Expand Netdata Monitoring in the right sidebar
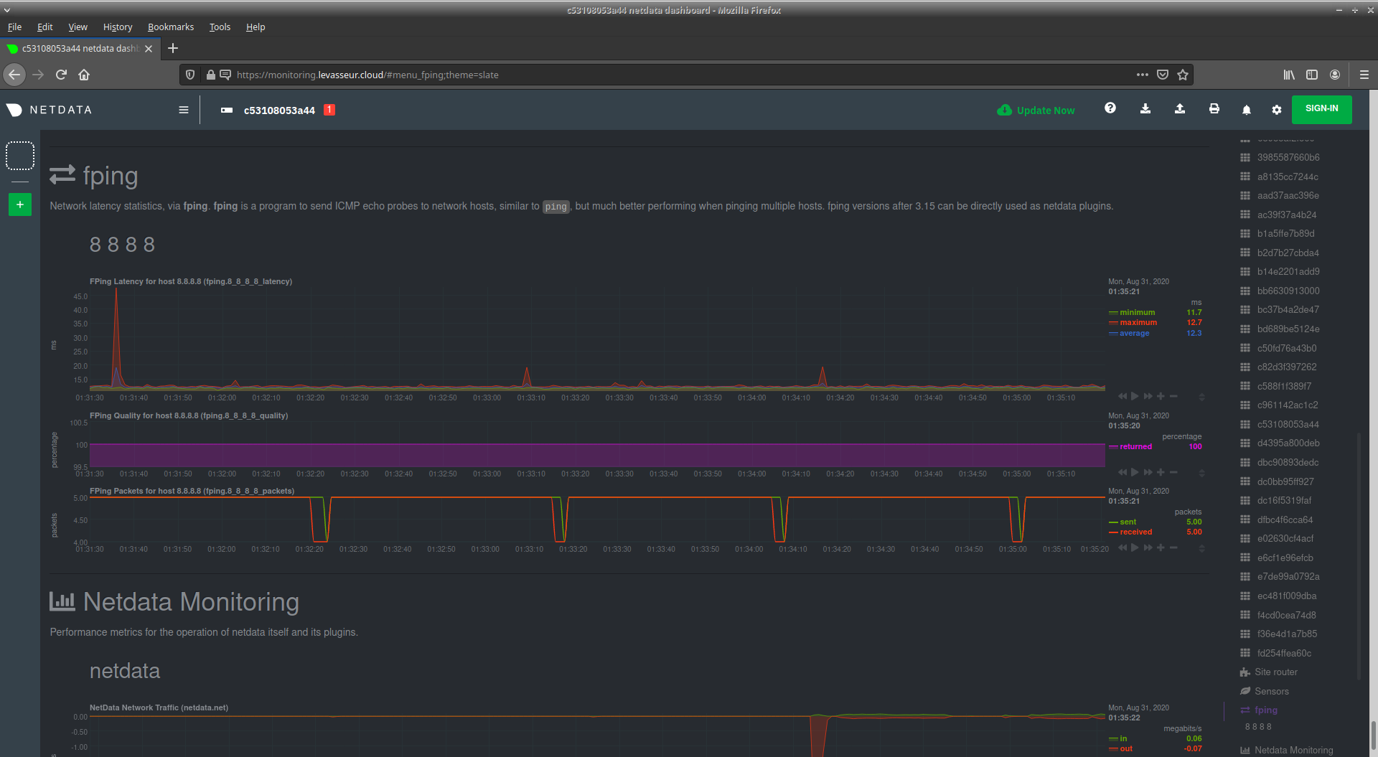Viewport: 1378px width, 757px height. pyautogui.click(x=1293, y=749)
